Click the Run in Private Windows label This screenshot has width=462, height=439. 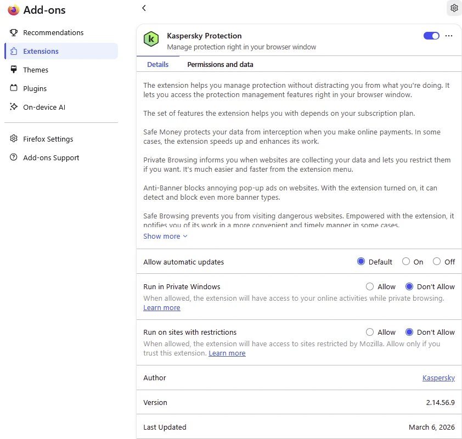tap(182, 286)
